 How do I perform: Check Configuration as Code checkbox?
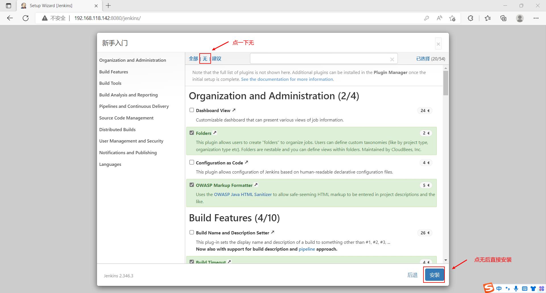[x=192, y=162]
